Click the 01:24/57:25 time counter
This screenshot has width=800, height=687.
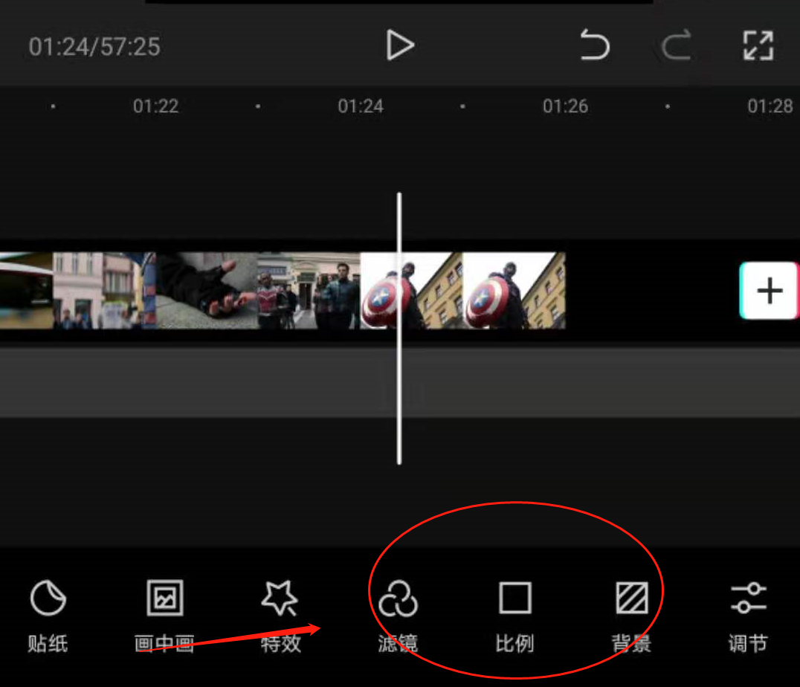pyautogui.click(x=94, y=46)
